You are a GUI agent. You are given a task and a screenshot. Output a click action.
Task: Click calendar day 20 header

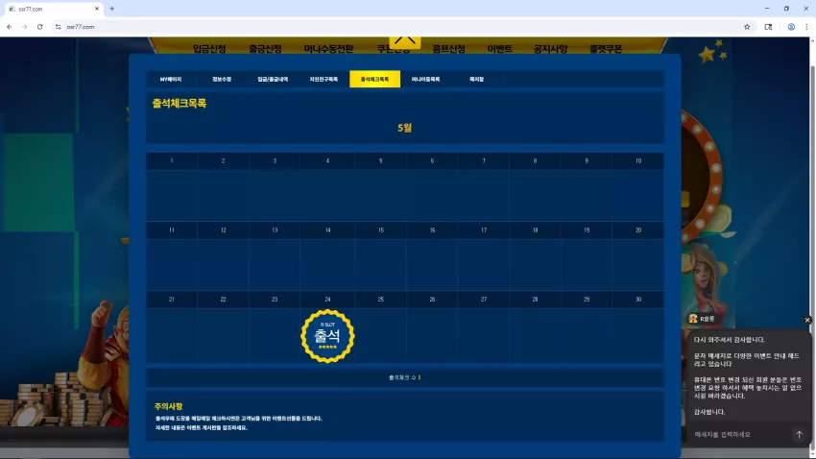pyautogui.click(x=638, y=230)
